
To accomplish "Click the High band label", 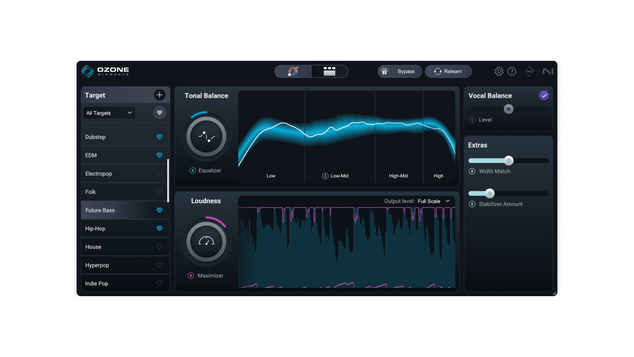I will [438, 176].
